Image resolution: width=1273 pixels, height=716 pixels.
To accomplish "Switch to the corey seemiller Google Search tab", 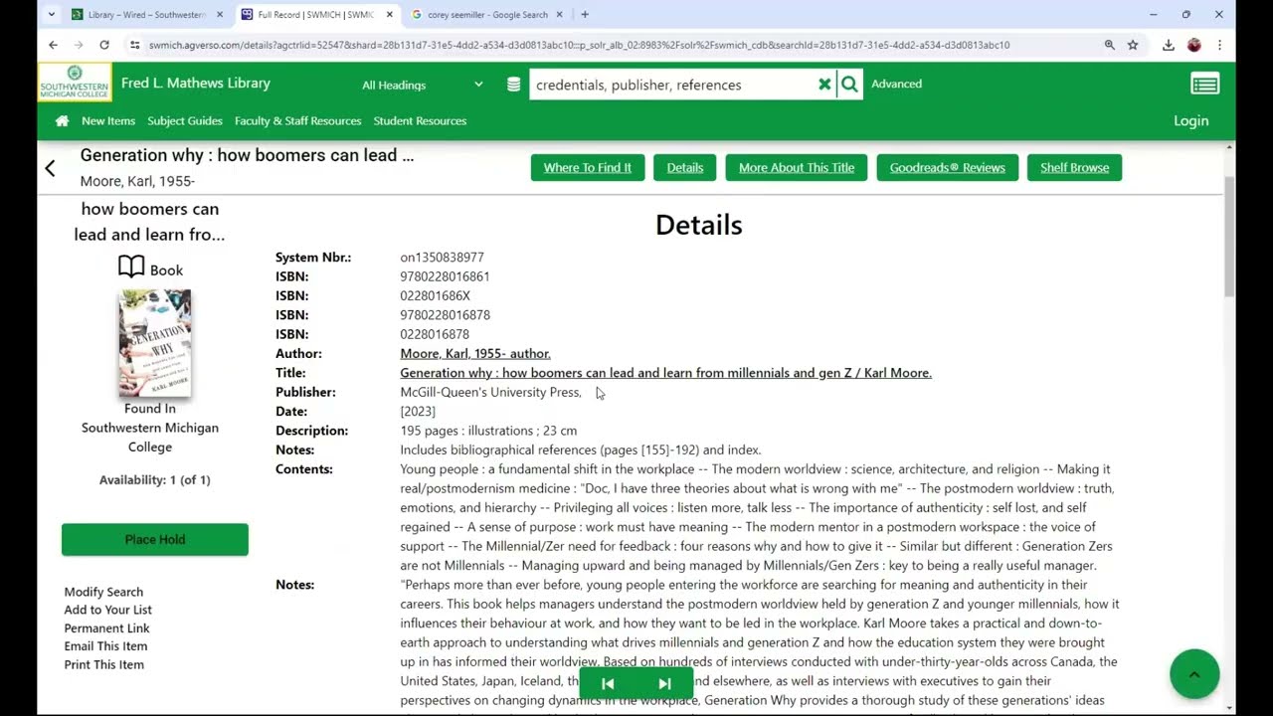I will [x=487, y=15].
